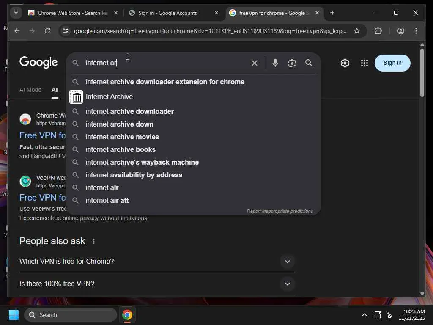The height and width of the screenshot is (325, 433).
Task: Open Google quick settings gear
Action: pos(345,63)
